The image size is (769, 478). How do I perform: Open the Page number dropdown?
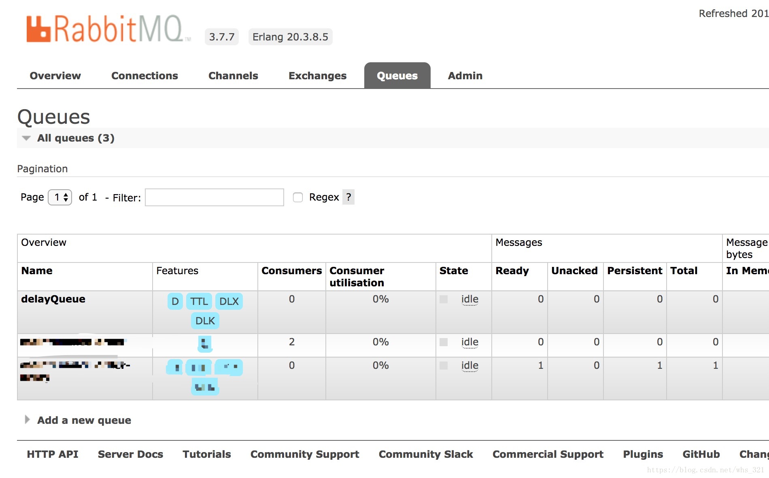tap(60, 197)
